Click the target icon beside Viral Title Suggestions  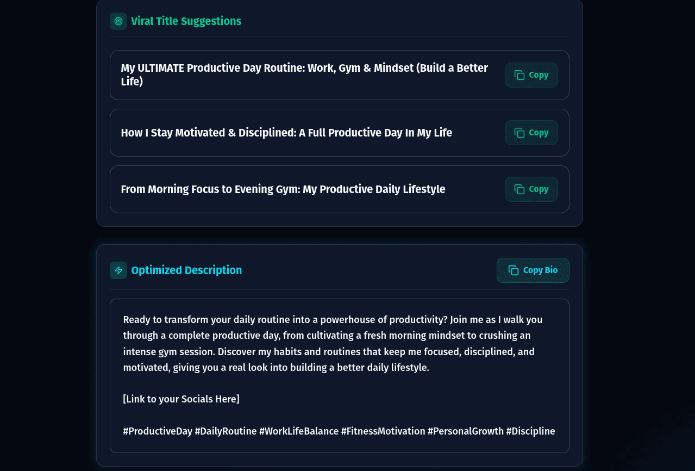click(118, 21)
